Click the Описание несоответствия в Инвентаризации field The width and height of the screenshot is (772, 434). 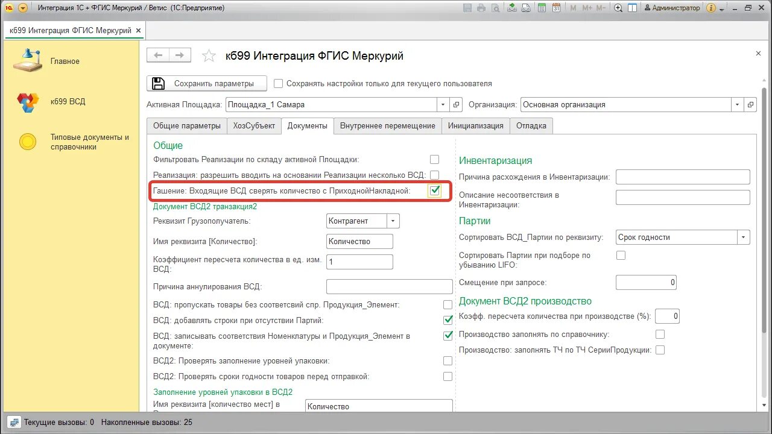pos(683,197)
